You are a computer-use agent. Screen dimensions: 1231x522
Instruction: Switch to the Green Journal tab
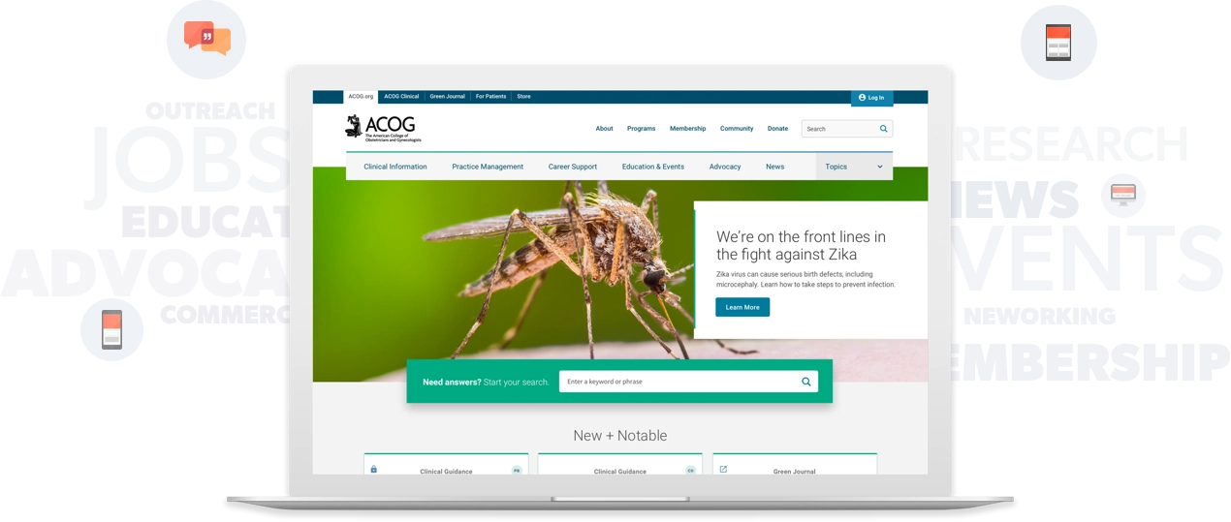(x=448, y=97)
